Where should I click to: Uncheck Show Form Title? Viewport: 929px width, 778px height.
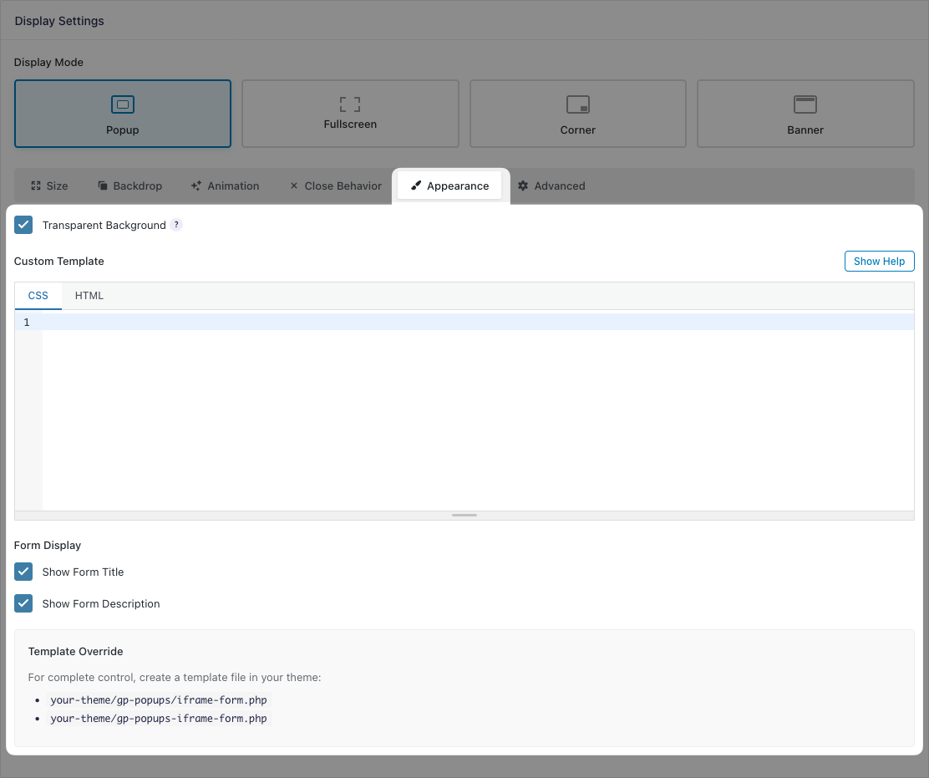23,572
